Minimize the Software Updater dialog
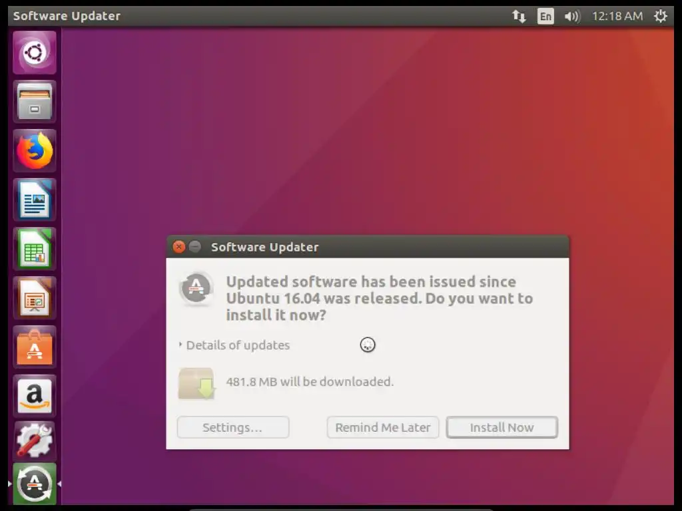 tap(195, 247)
